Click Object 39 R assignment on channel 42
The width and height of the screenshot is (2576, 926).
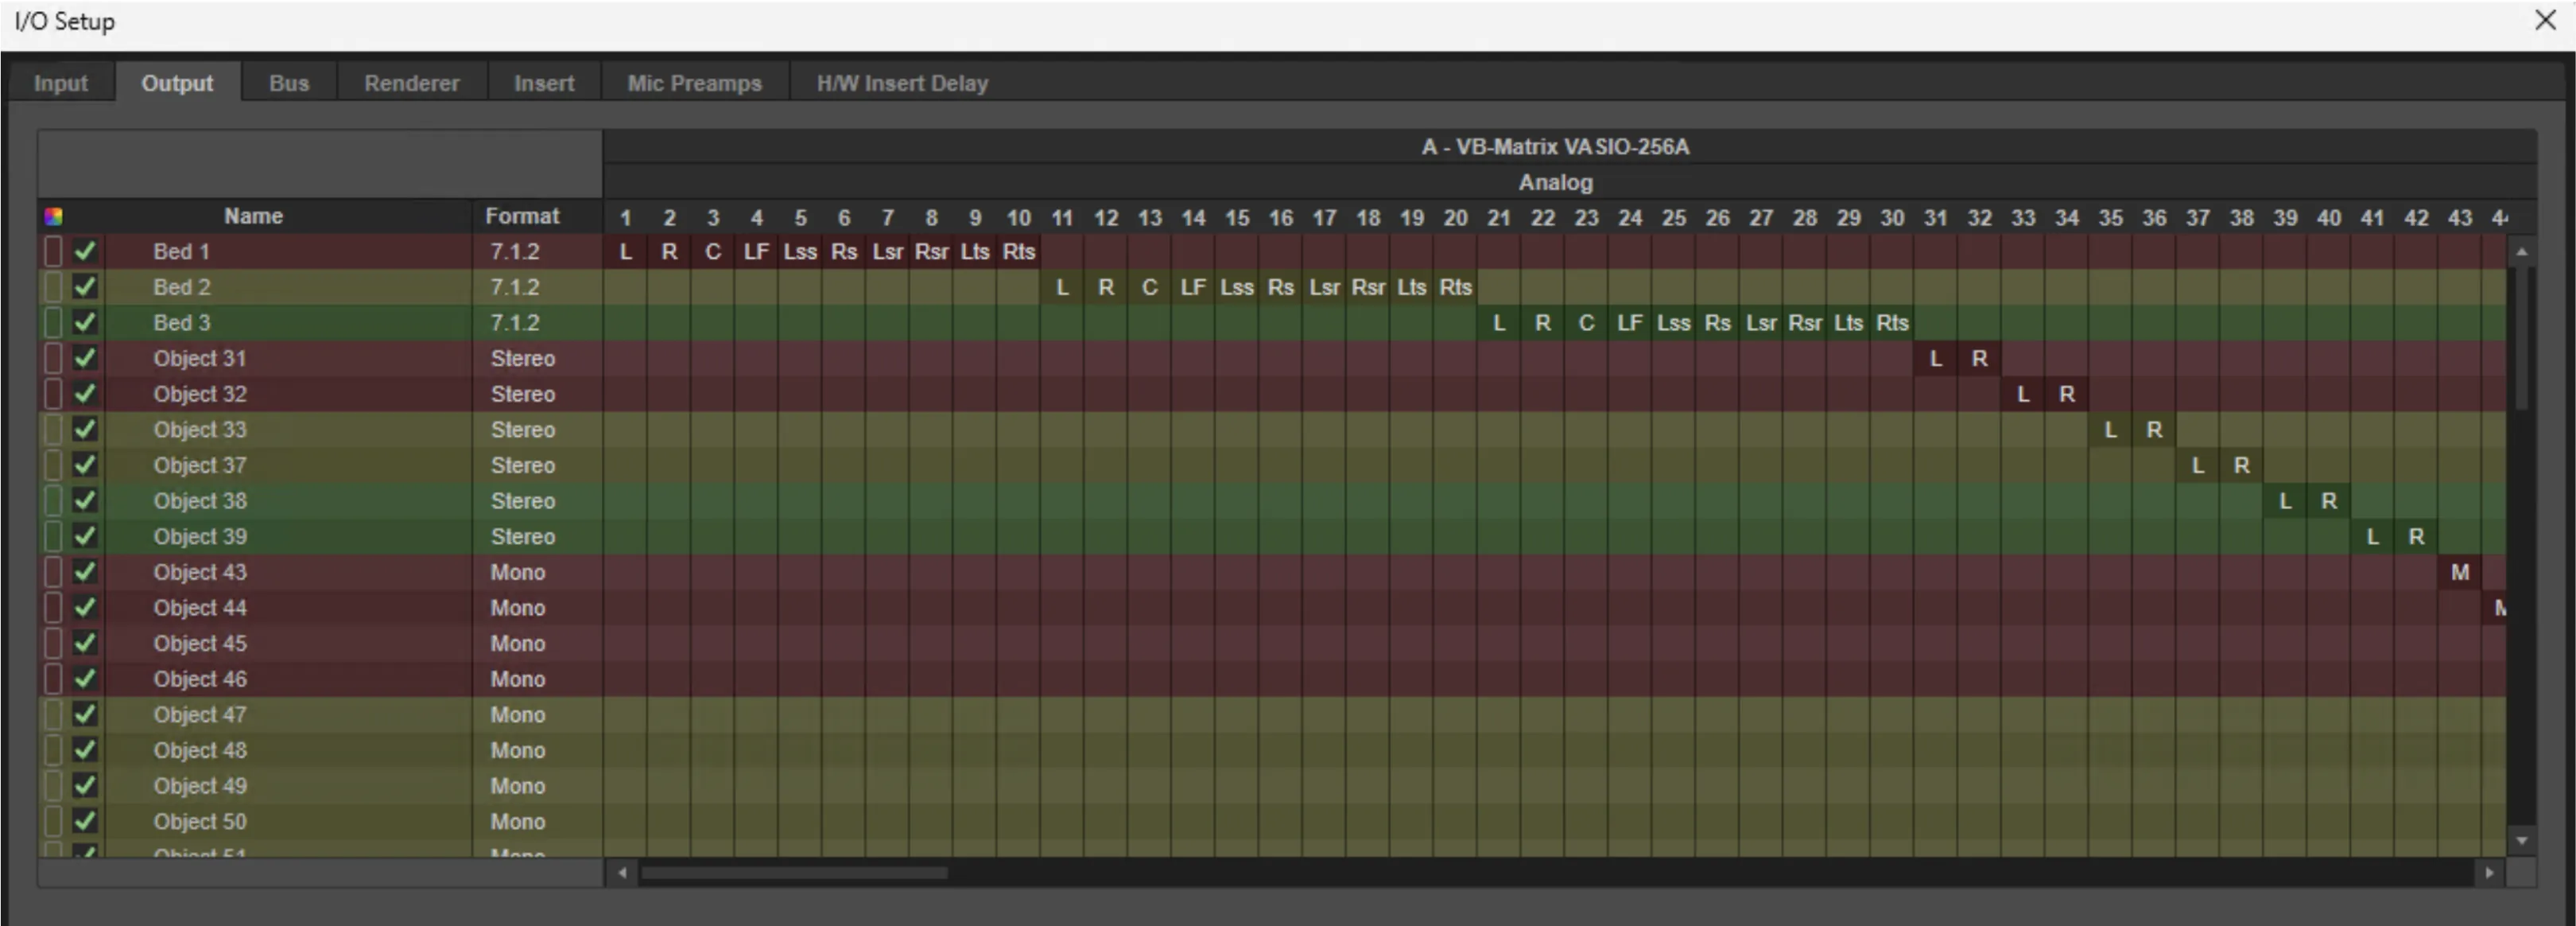(x=2416, y=536)
